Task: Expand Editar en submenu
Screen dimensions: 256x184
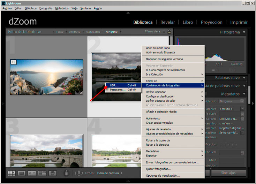Action: (173, 81)
